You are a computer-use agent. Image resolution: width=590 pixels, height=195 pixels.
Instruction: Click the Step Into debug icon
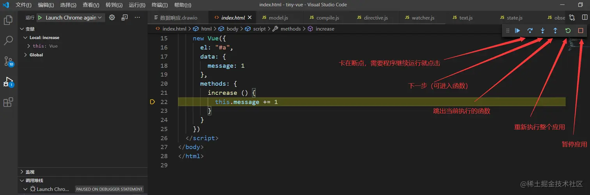542,30
